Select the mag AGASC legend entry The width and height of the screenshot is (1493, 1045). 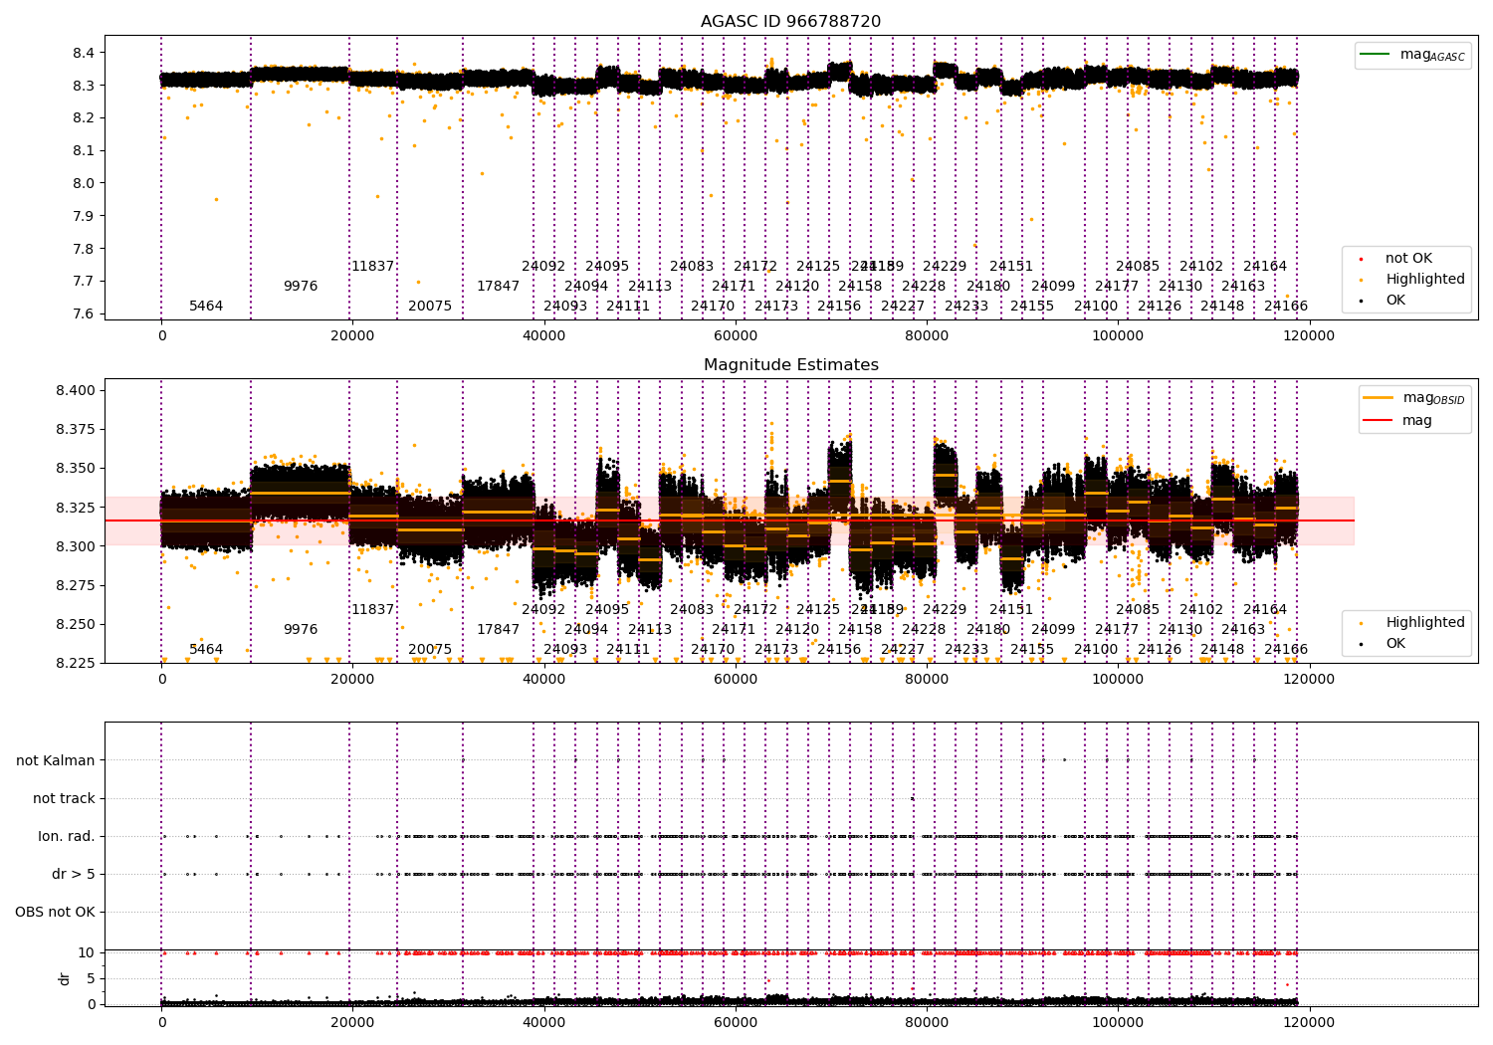click(x=1411, y=56)
